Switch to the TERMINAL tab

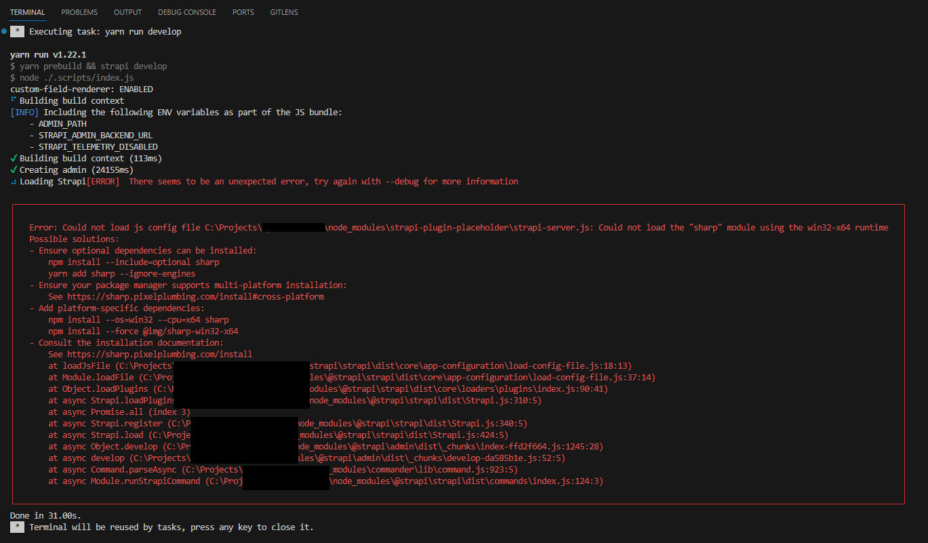(27, 12)
